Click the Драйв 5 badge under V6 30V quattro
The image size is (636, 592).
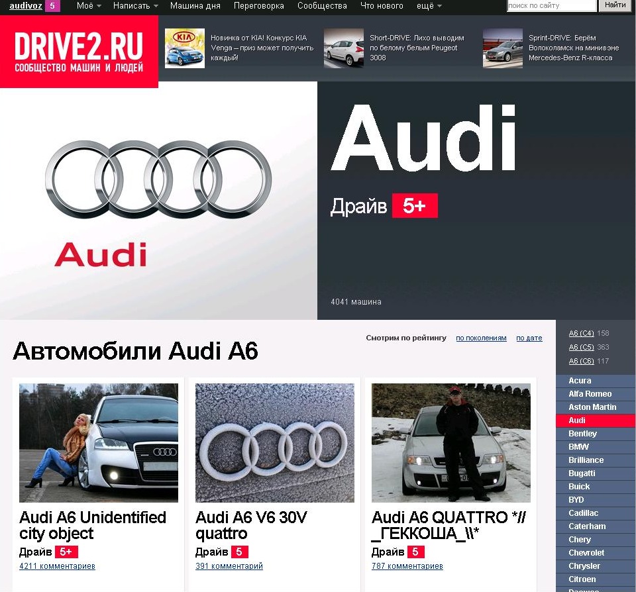click(239, 552)
